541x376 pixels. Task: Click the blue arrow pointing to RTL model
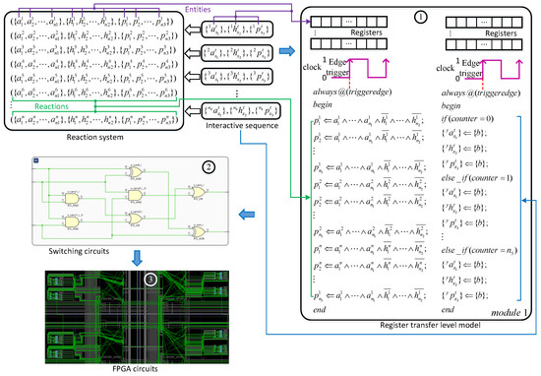287,51
